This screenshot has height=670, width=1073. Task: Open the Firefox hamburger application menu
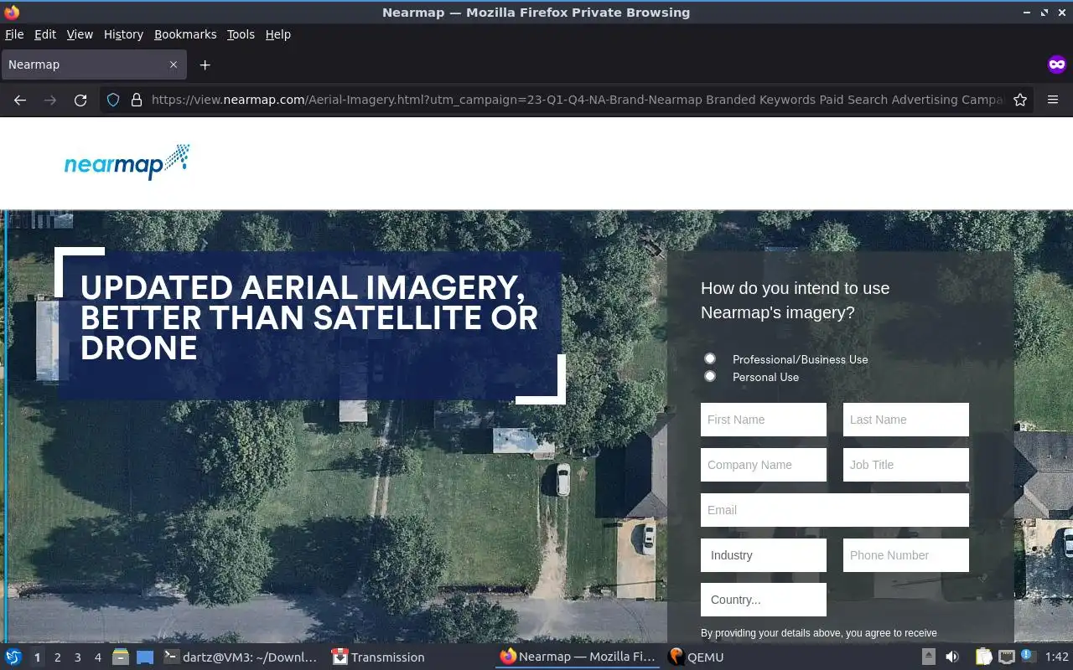pyautogui.click(x=1053, y=100)
